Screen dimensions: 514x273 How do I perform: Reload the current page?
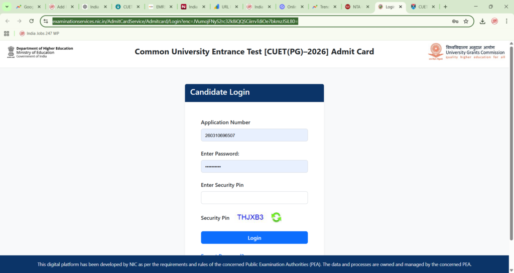coord(32,21)
